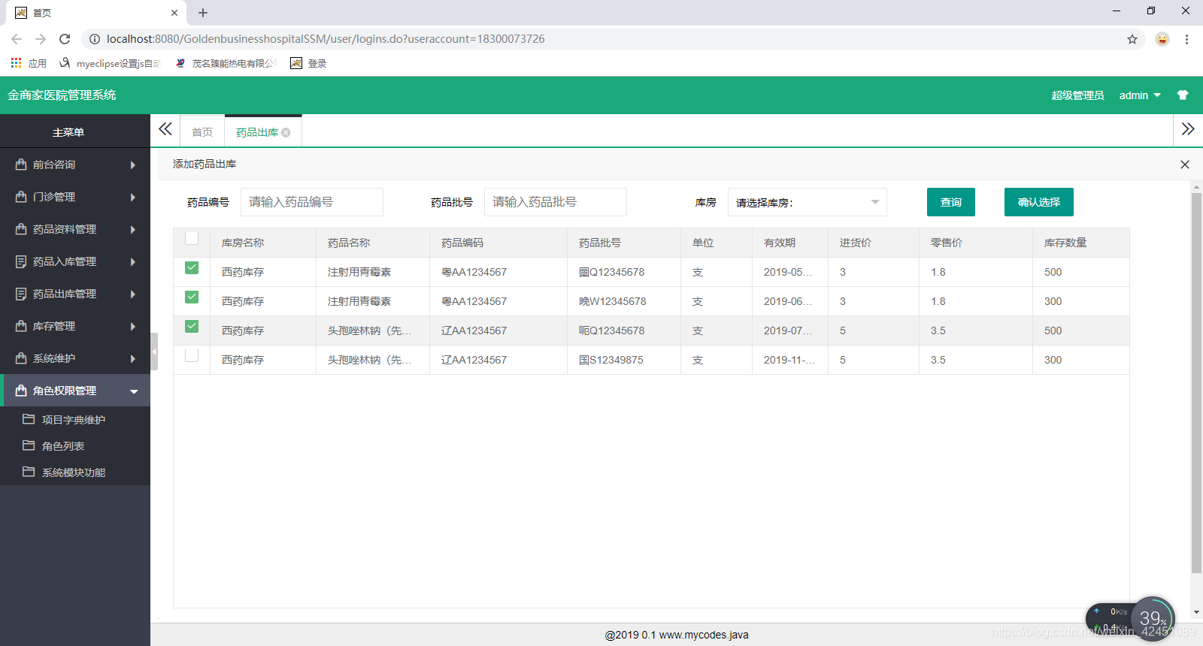Open a new browser tab with plus icon

pyautogui.click(x=203, y=13)
